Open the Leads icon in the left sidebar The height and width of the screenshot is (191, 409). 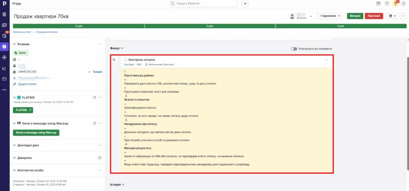point(4,14)
